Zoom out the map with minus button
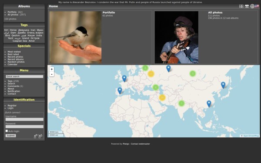The height and width of the screenshot is (163, 261). point(52,74)
